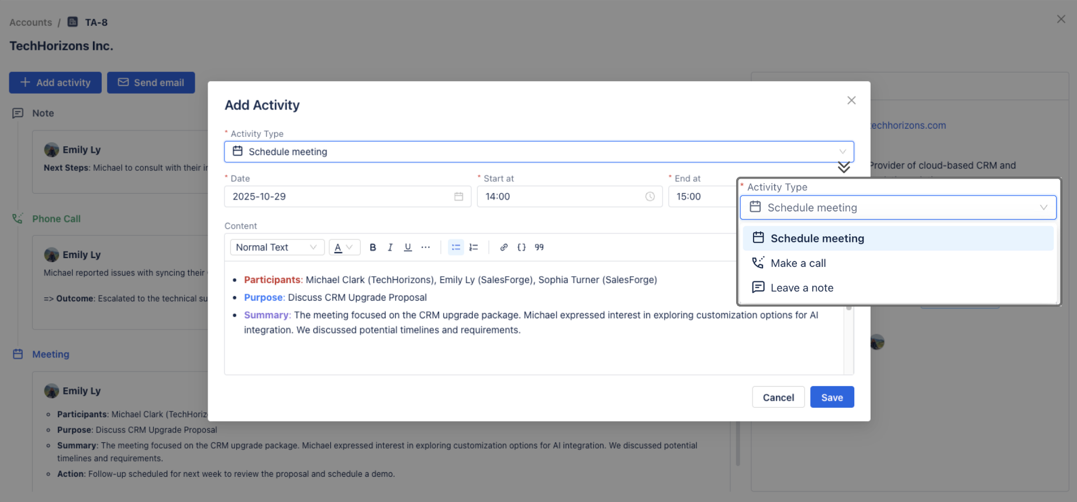Image resolution: width=1077 pixels, height=502 pixels.
Task: Insert code block with braces icon
Action: click(x=522, y=247)
